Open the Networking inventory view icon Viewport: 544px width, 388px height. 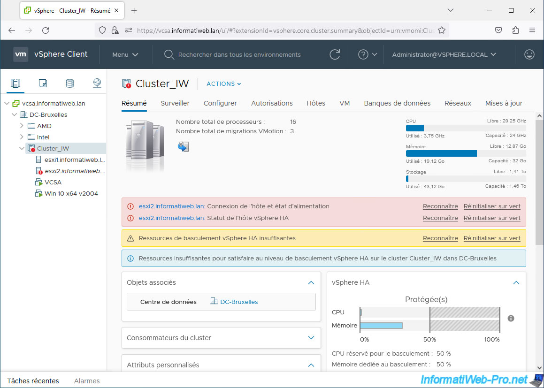[x=97, y=84]
